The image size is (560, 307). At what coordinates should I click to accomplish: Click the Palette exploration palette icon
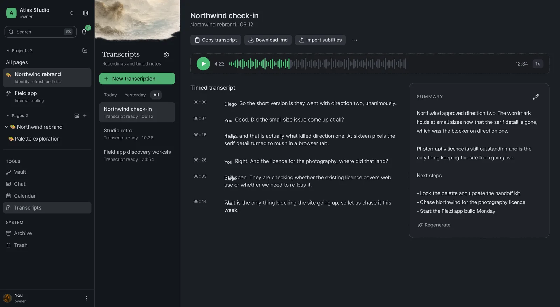11,139
